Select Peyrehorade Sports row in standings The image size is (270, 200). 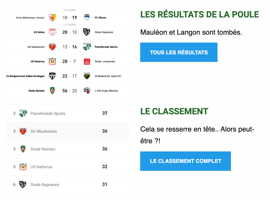point(67,113)
